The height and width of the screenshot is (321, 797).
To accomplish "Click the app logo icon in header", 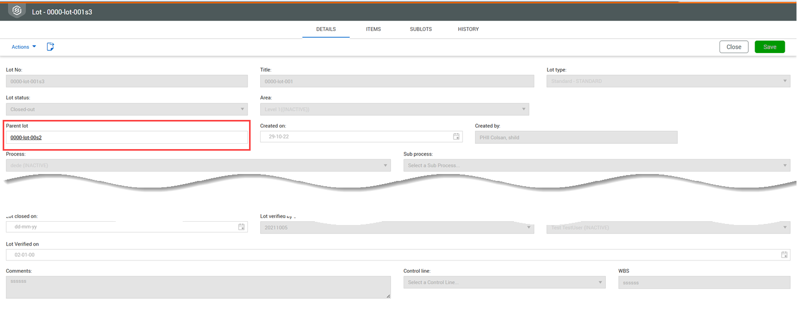I will tap(17, 11).
